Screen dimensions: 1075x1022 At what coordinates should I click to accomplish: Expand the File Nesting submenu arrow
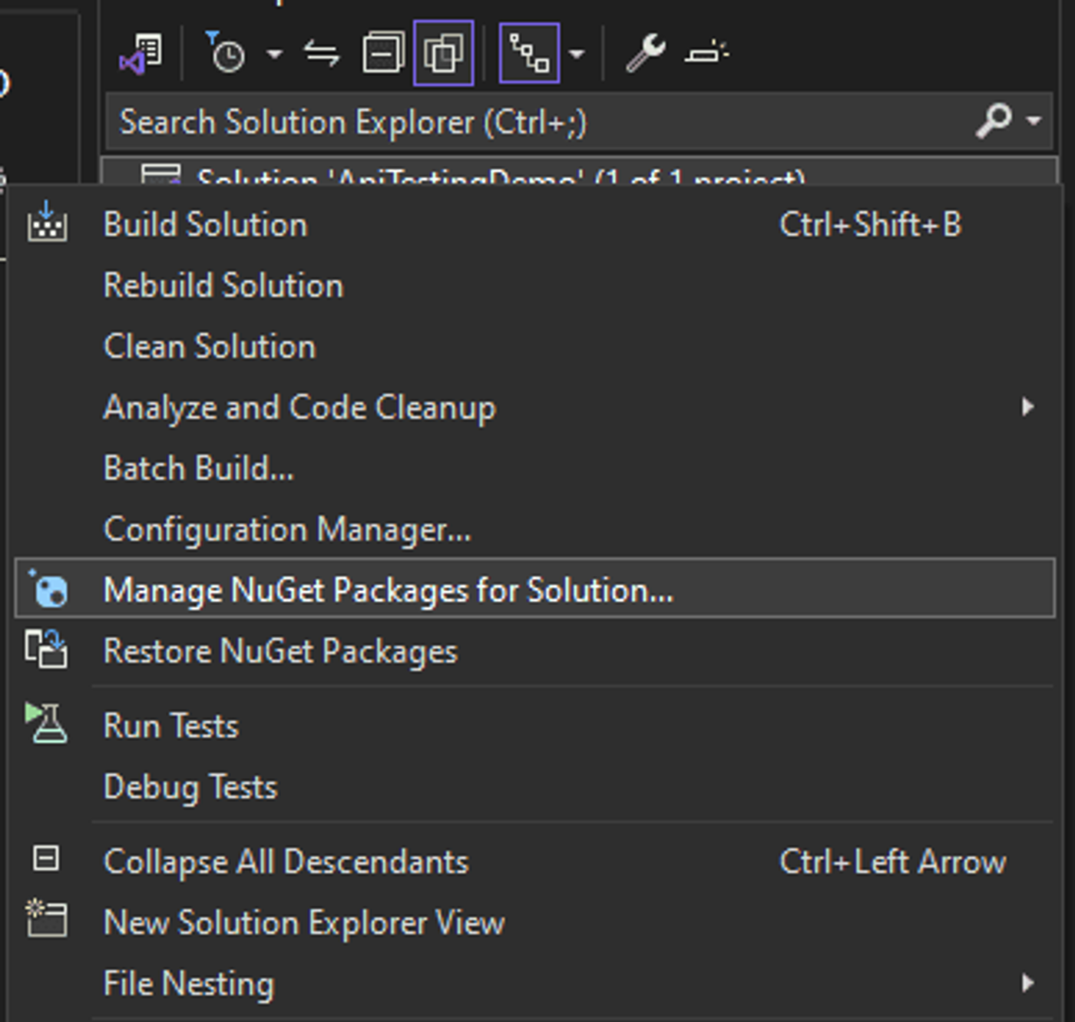coord(1028,983)
